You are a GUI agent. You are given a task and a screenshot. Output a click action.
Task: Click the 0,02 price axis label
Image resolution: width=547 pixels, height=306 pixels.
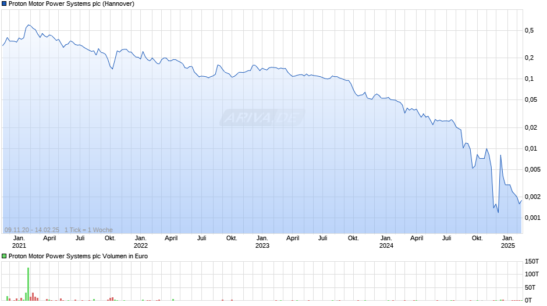point(531,128)
